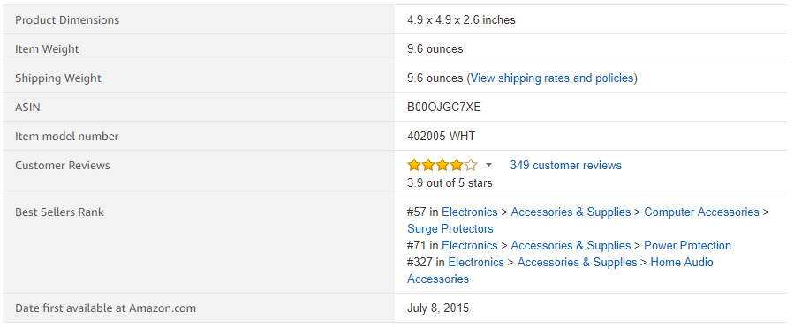Click the ASIN value B00OJGC7XE

point(444,108)
